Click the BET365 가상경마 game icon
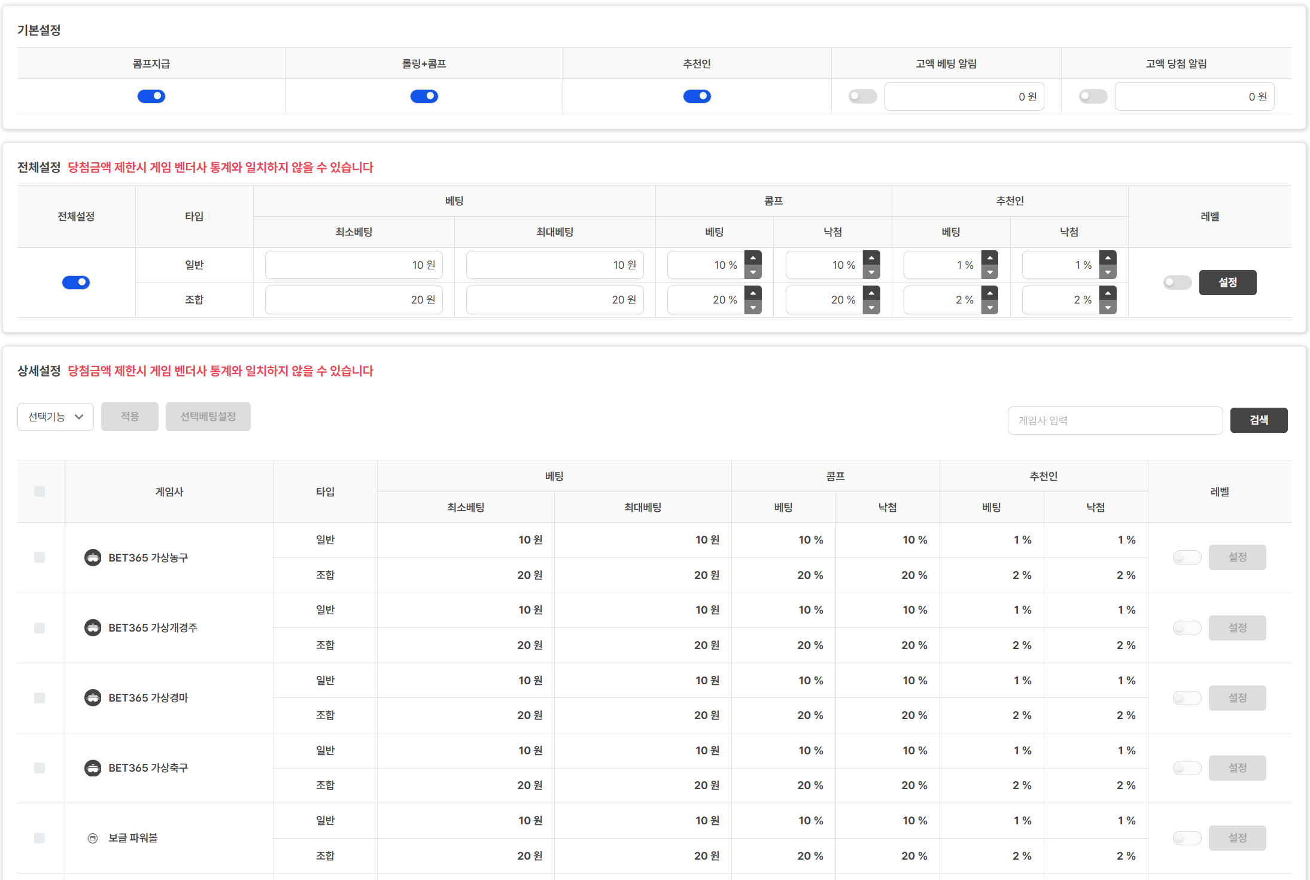The width and height of the screenshot is (1310, 880). click(93, 697)
